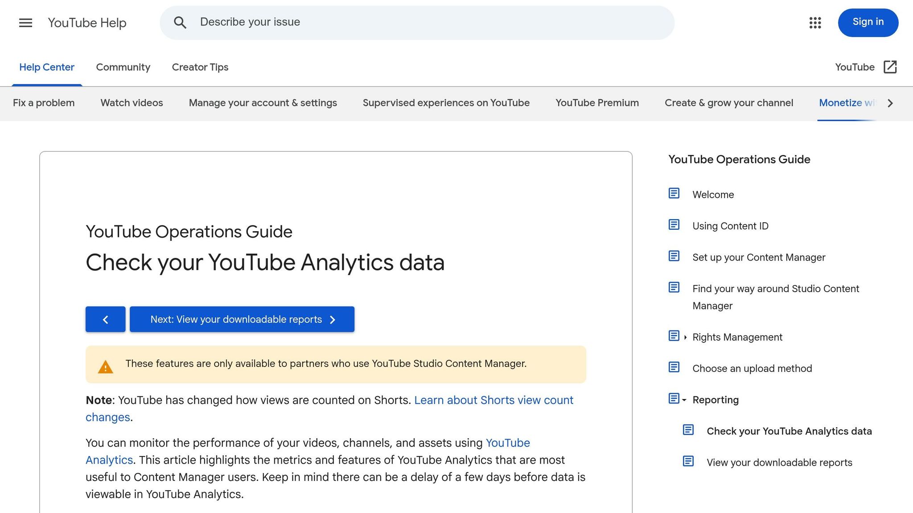Click the partners-only availability notice text

coord(326,364)
